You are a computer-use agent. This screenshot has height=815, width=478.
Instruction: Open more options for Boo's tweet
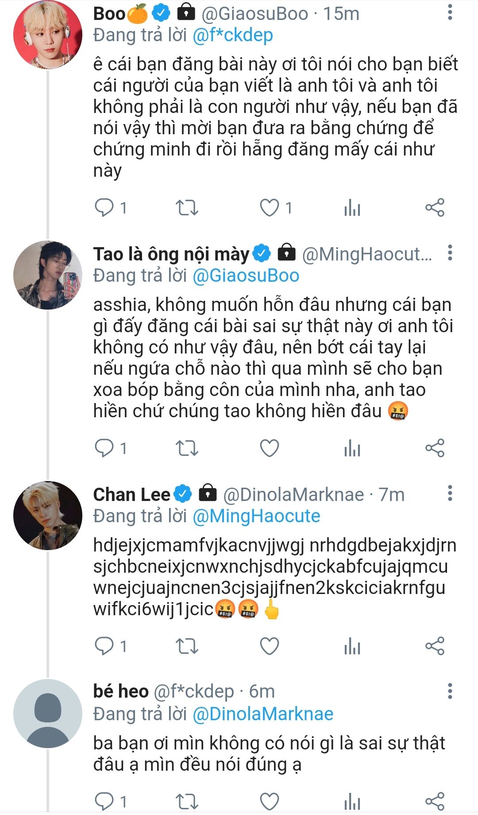(450, 12)
